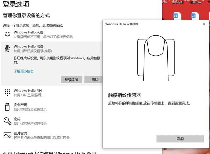Click text 你已经完成设置，可以使用指纹登录到 Windows
The width and height of the screenshot is (210, 154).
pos(49,58)
